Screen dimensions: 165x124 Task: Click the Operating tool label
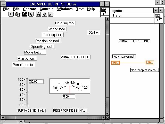42,47
